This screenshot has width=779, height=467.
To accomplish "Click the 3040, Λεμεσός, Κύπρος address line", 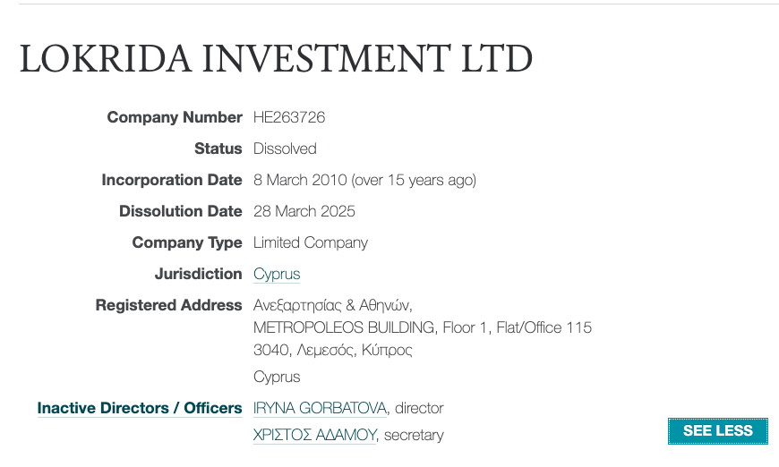I will click(333, 350).
